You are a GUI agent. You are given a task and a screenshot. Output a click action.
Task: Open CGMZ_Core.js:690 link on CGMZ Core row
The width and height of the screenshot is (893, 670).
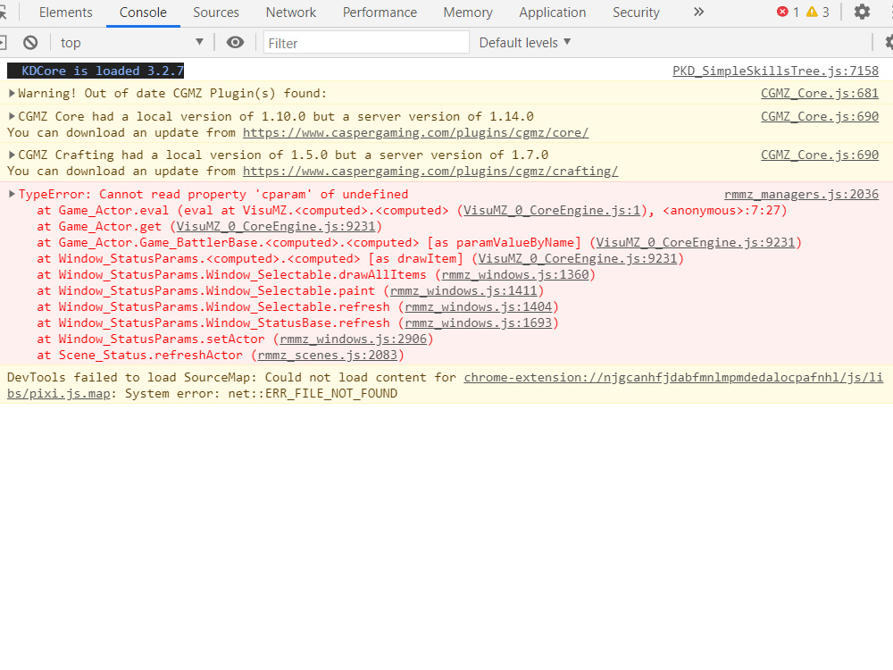[x=820, y=116]
